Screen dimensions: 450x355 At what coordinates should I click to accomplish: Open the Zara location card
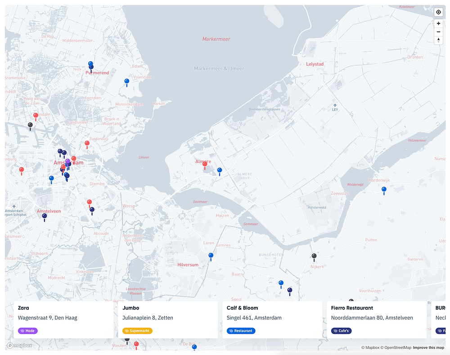64,319
